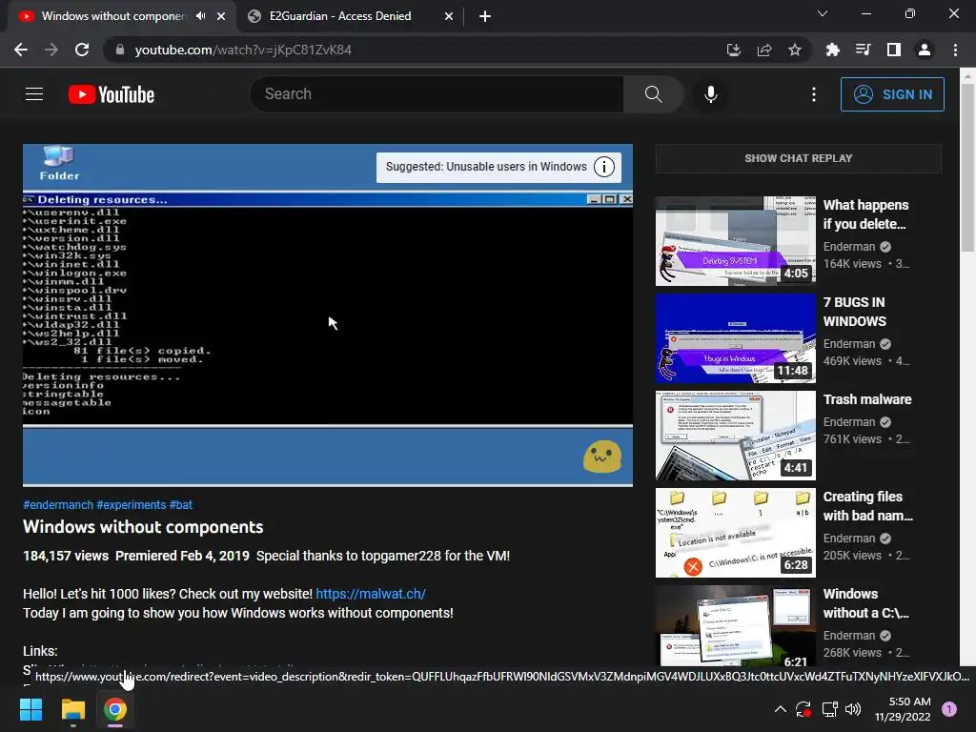Open Windows without a C:\ thumbnail

click(735, 625)
